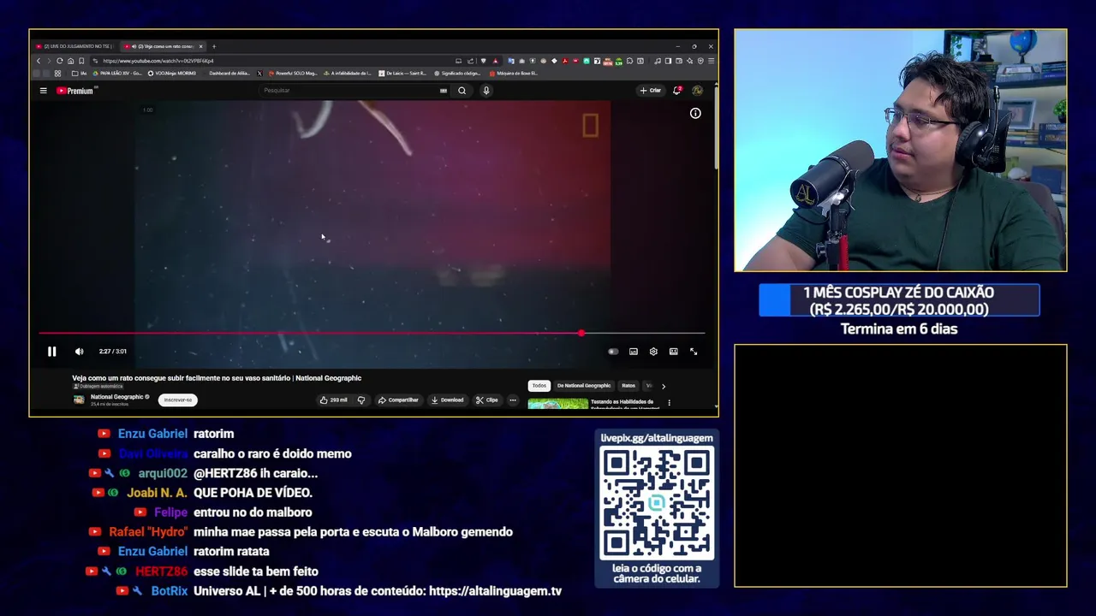Click the video title text about the rat
The image size is (1096, 616).
click(x=217, y=378)
